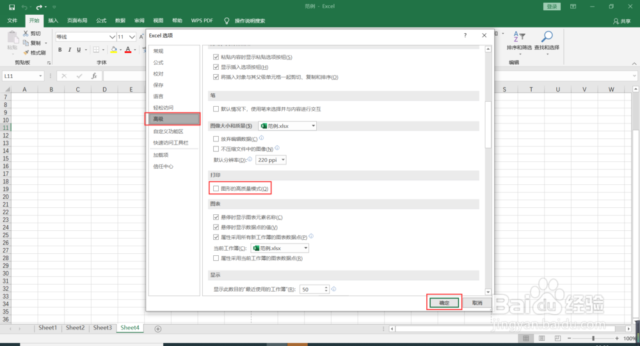The width and height of the screenshot is (640, 346).
Task: Open Find and Select magnifier
Action: coord(547,41)
